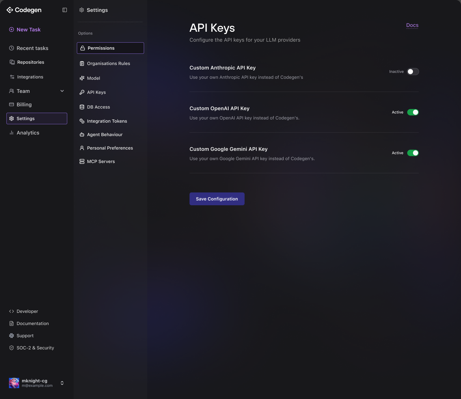461x399 pixels.
Task: Click the Integrations icon in sidebar
Action: point(12,77)
